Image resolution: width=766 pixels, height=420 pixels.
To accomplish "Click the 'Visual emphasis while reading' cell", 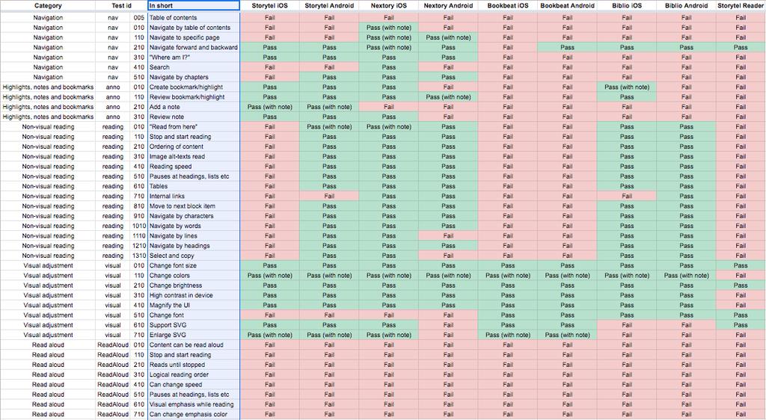I will pyautogui.click(x=194, y=404).
